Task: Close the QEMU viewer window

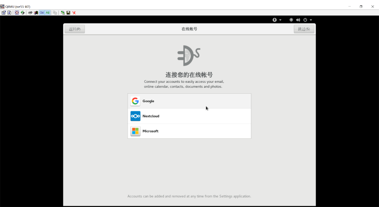Action: (x=373, y=6)
